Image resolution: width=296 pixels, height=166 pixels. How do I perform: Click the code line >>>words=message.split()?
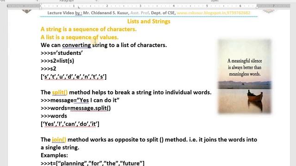click(76, 108)
